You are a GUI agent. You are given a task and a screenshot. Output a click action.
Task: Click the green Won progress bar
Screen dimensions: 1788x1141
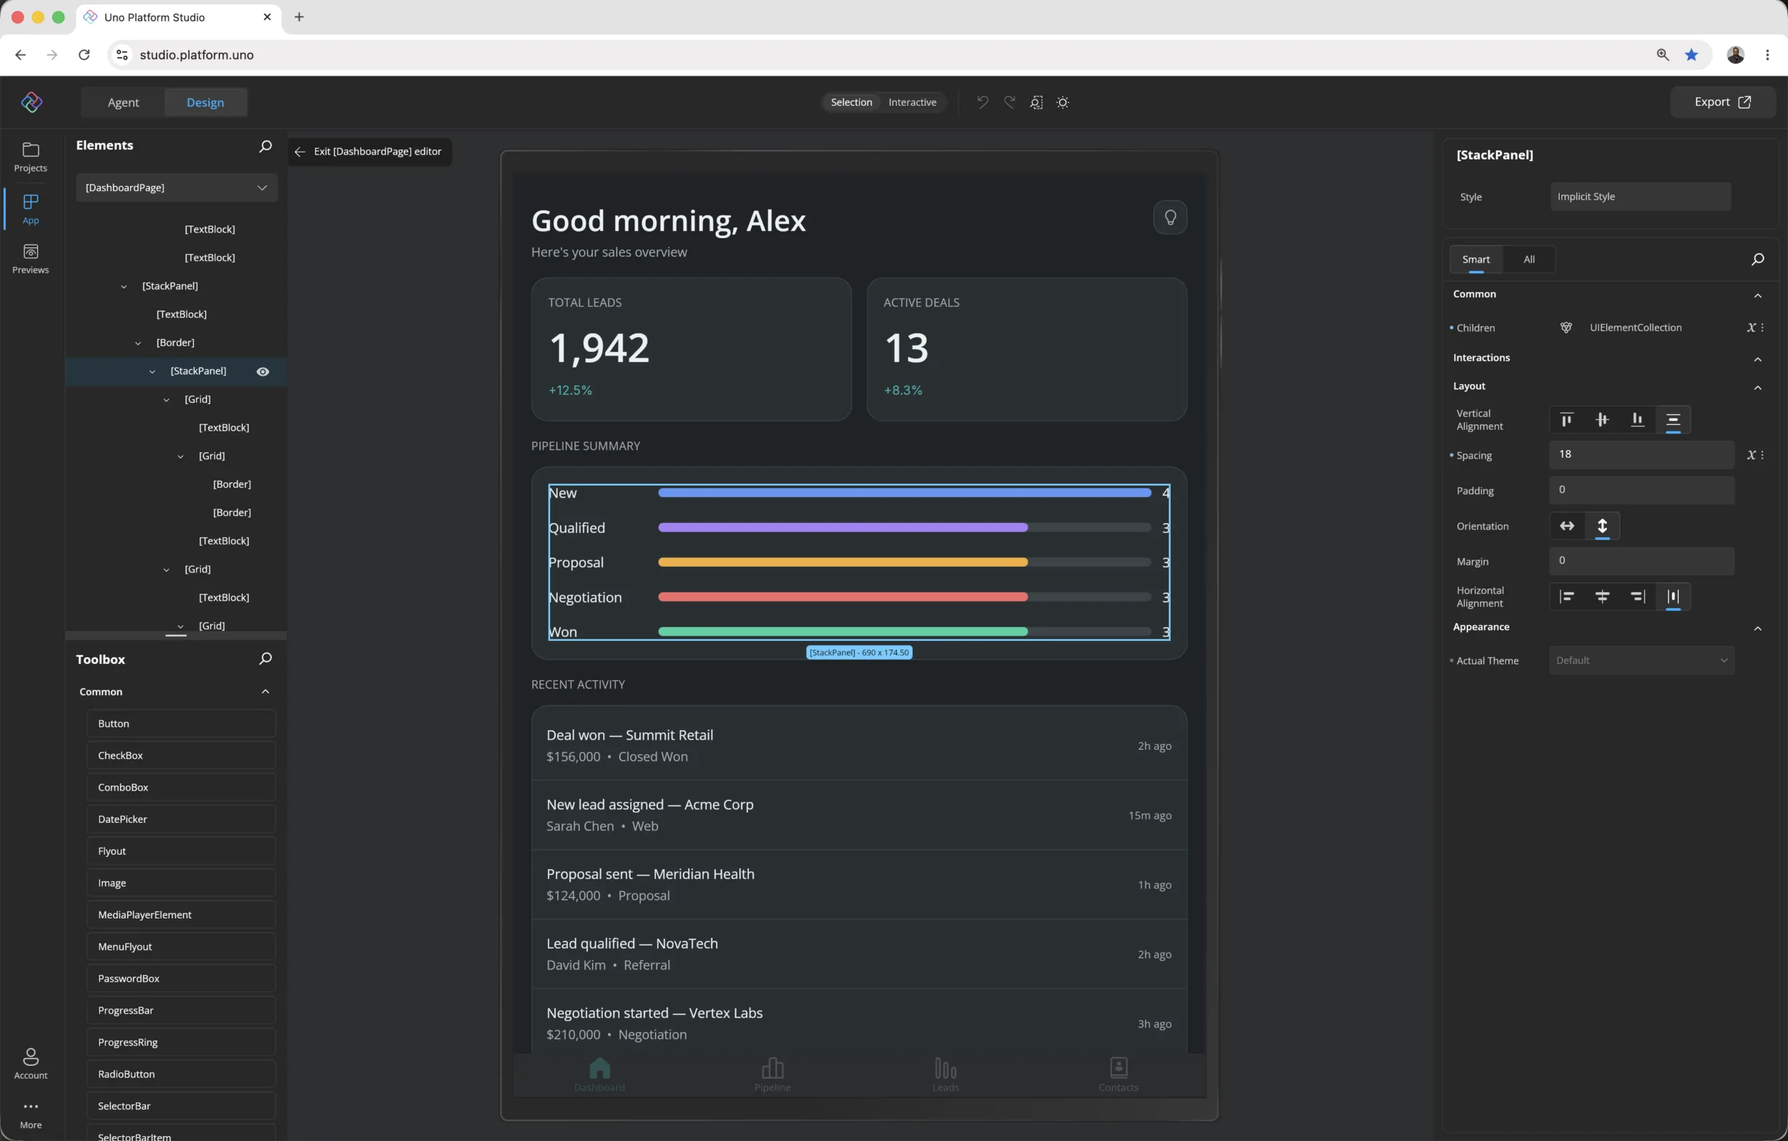[843, 632]
